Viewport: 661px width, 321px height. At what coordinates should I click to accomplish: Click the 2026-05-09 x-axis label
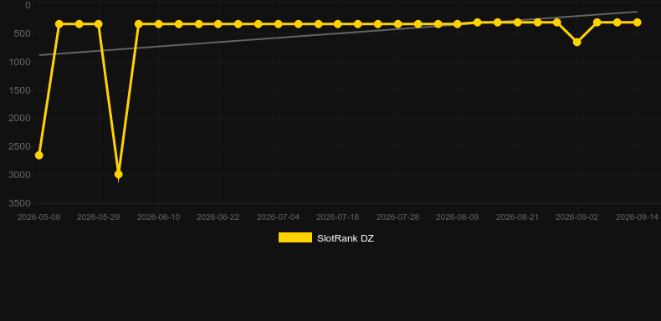pos(38,217)
